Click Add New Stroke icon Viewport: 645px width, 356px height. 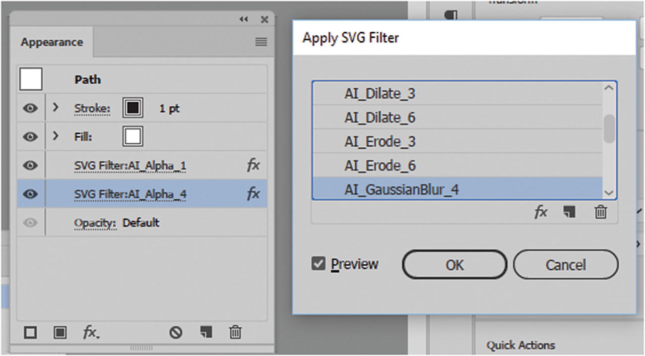click(x=30, y=332)
